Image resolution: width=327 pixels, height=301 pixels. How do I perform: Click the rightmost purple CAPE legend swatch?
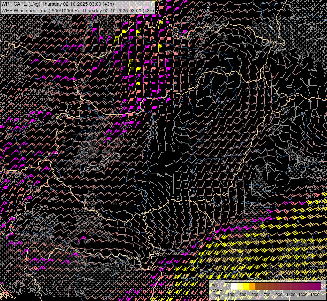[318, 286]
